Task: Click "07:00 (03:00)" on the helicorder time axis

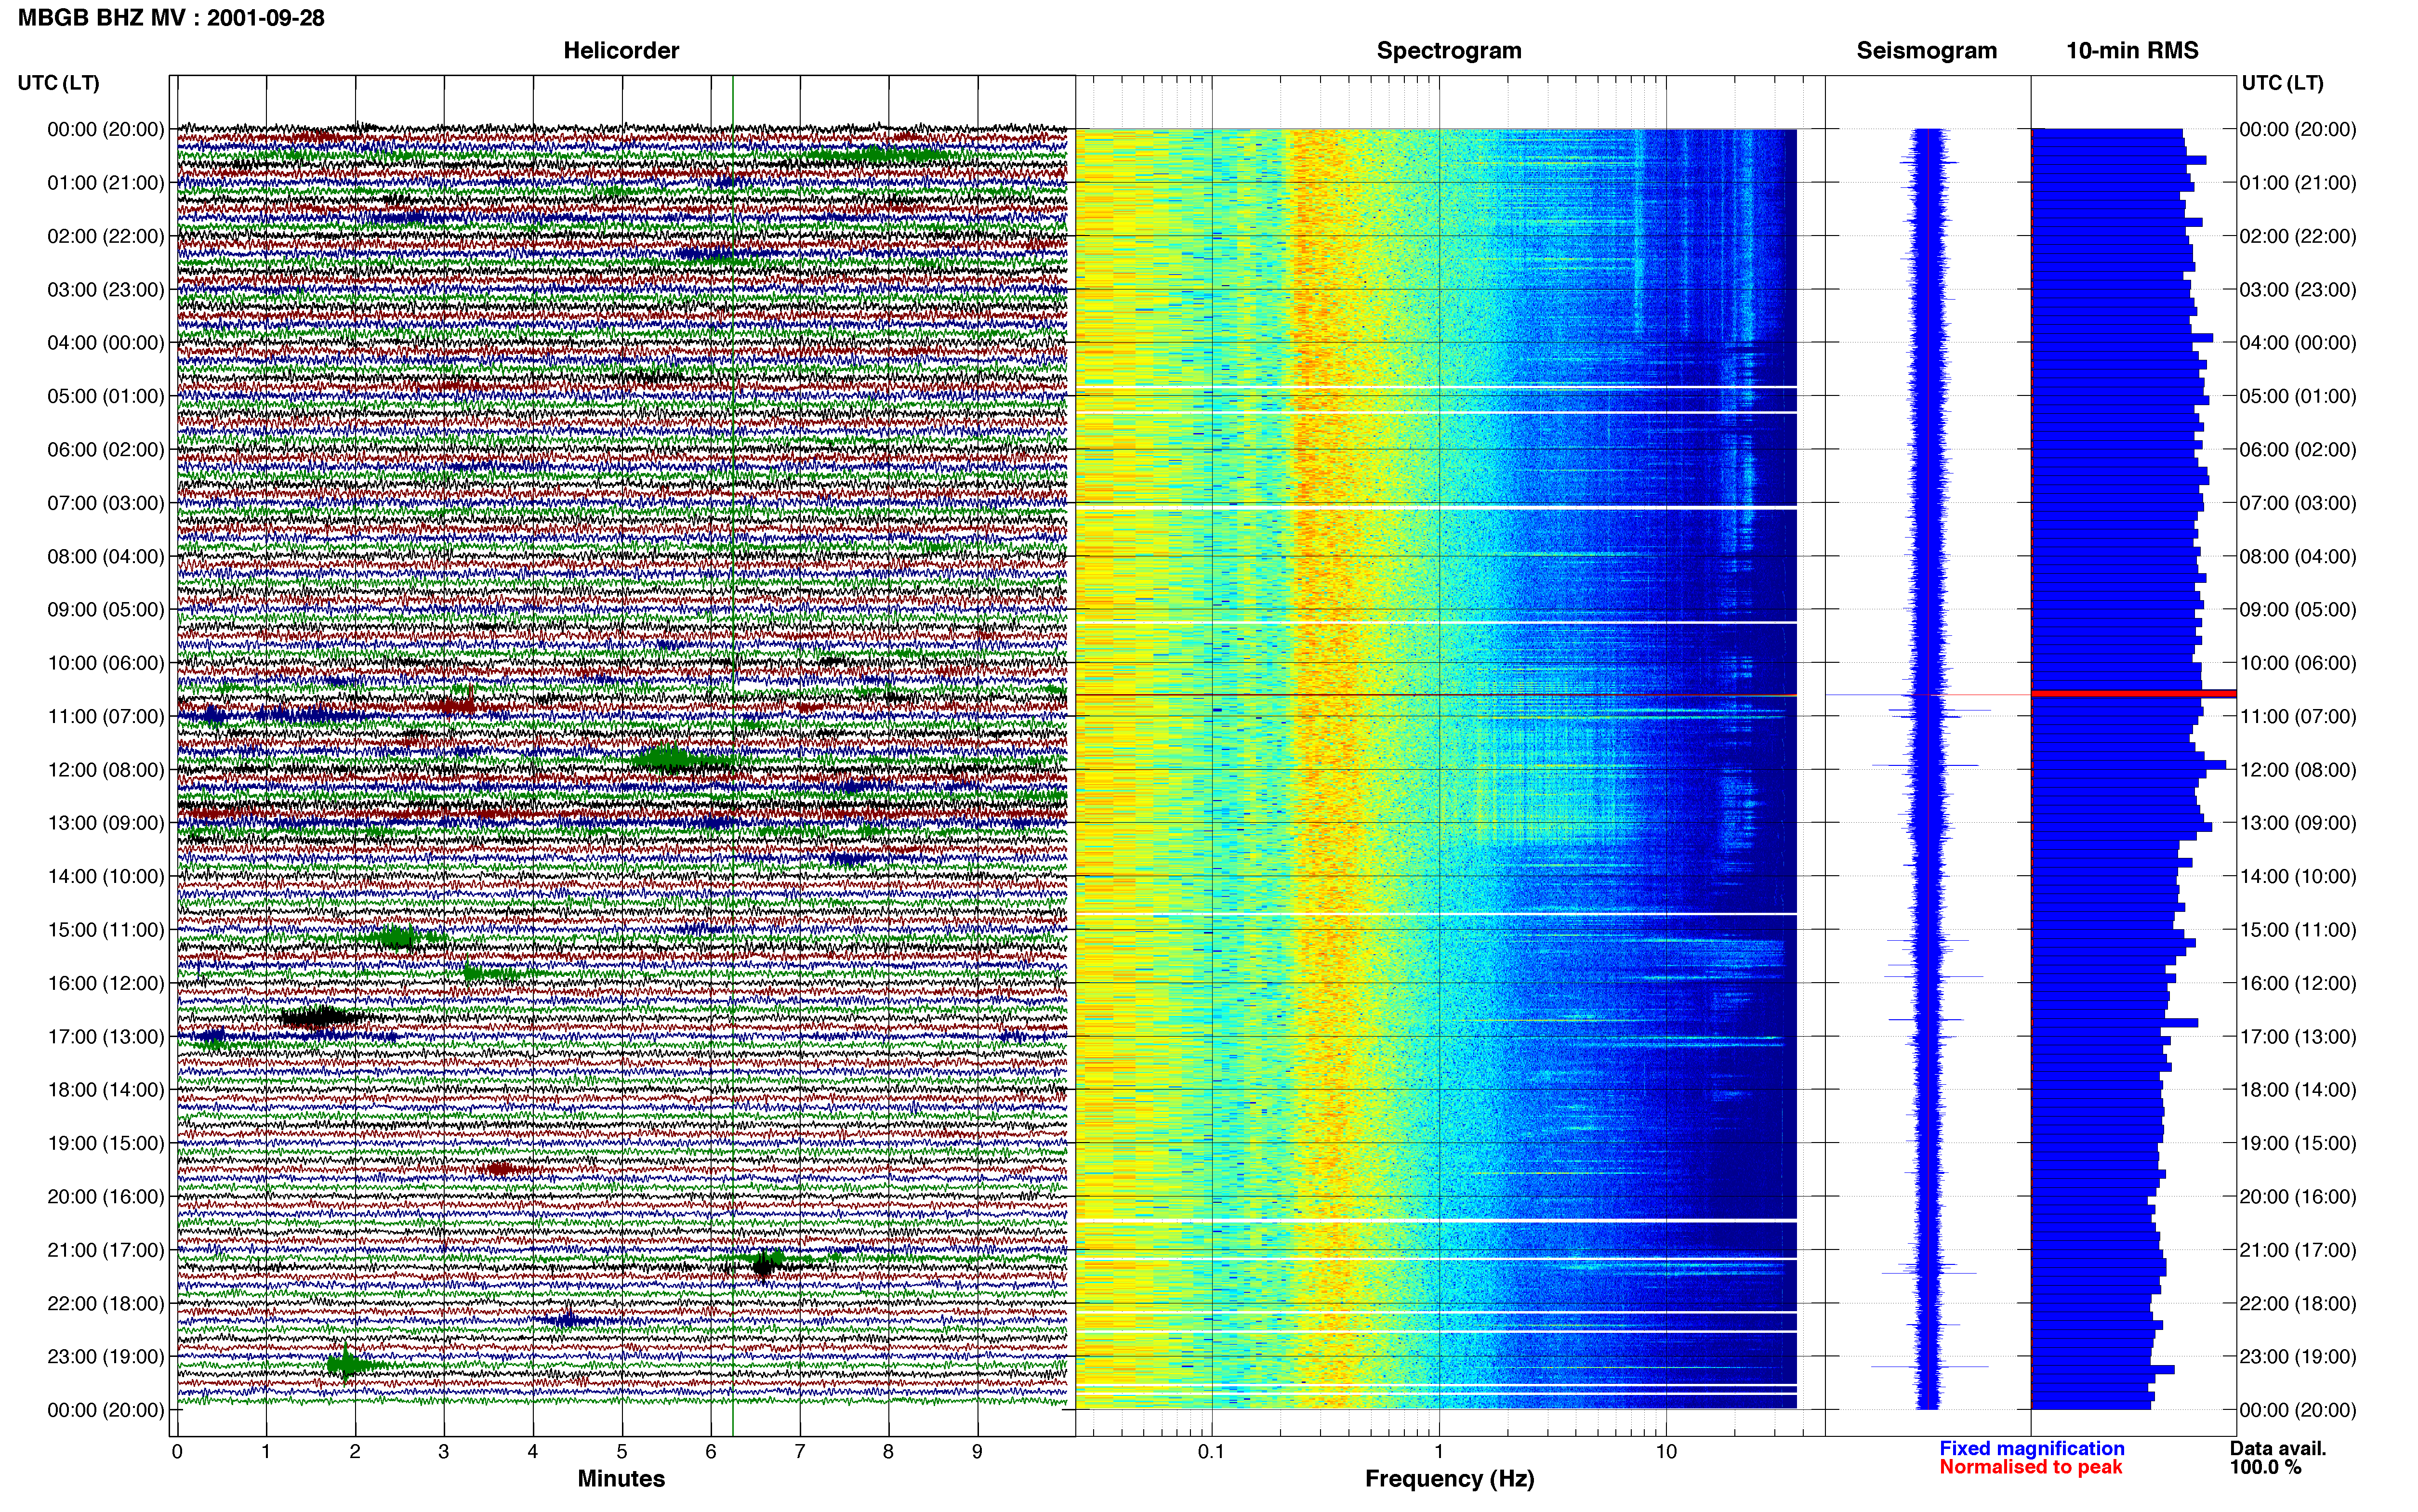Action: tap(106, 503)
